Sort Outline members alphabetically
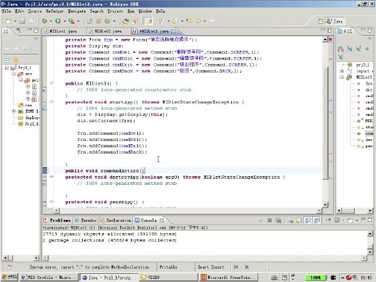This screenshot has height=282, width=376. click(340, 49)
